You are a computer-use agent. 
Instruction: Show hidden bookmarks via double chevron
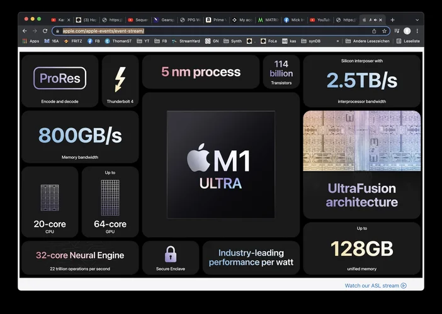click(x=337, y=41)
